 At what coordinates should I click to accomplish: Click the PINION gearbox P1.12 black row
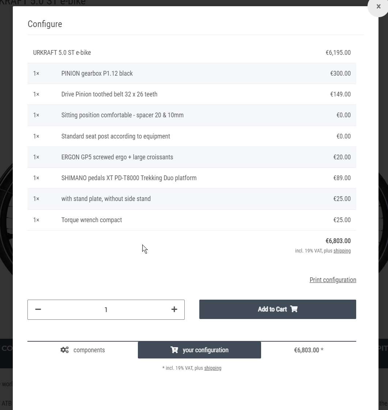click(97, 73)
